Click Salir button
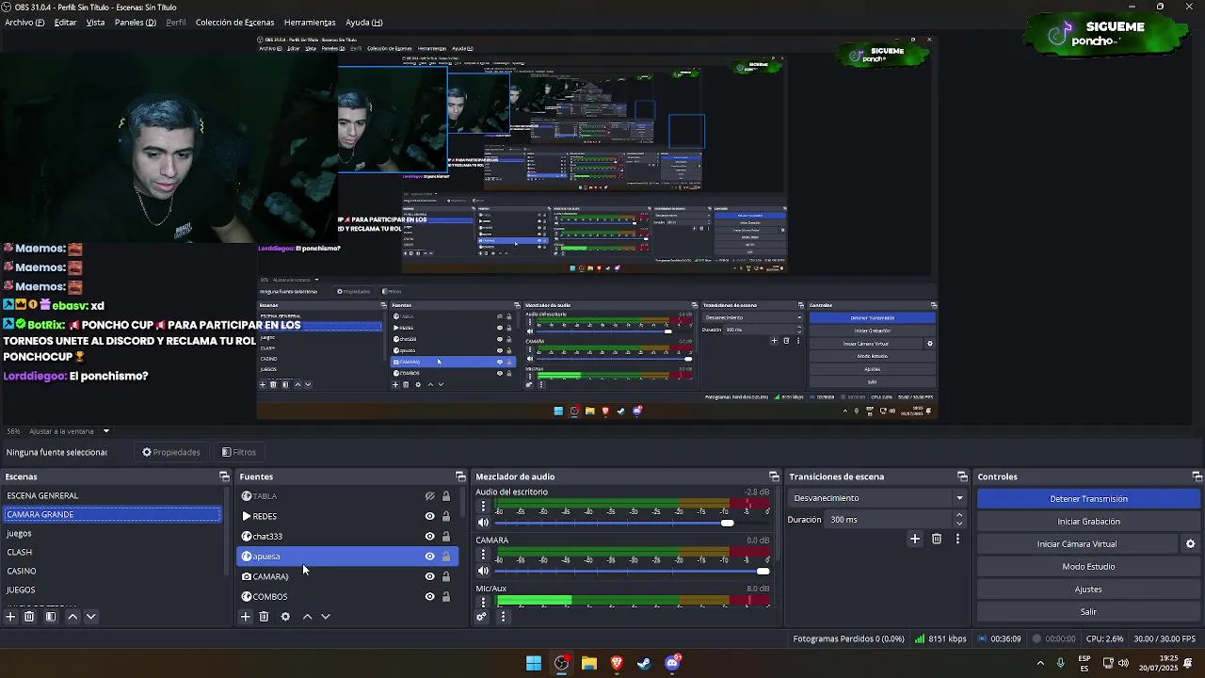The image size is (1205, 678). (x=1088, y=612)
